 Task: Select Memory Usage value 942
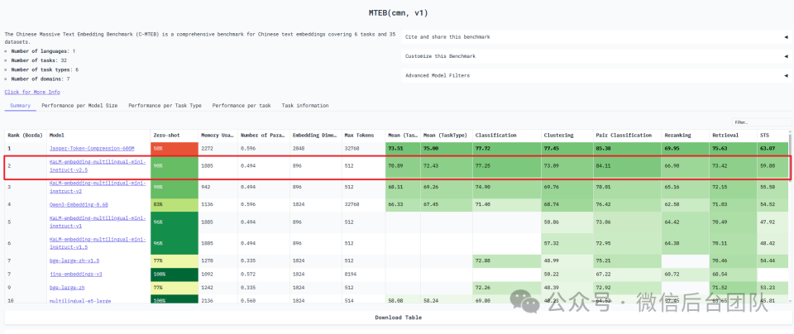pos(218,187)
